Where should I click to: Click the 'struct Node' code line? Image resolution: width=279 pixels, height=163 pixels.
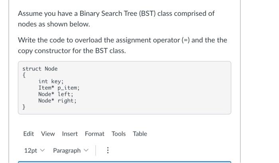pos(40,69)
